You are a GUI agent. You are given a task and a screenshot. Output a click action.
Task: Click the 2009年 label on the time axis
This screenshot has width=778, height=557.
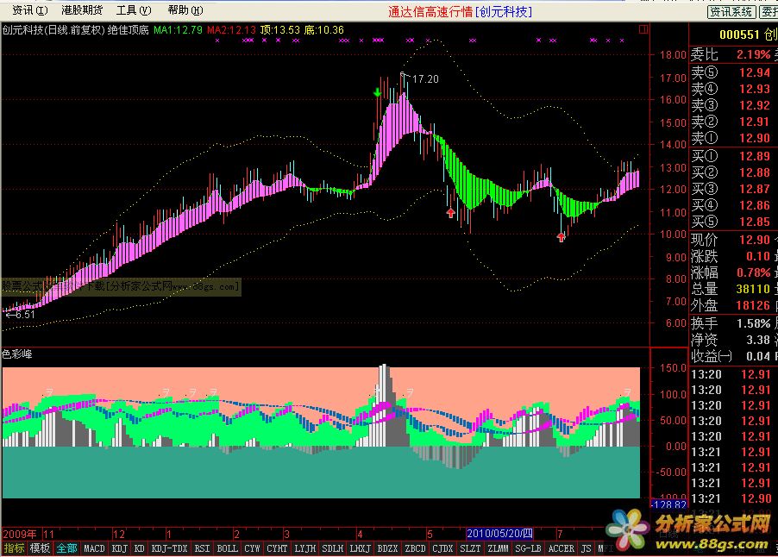coord(20,535)
